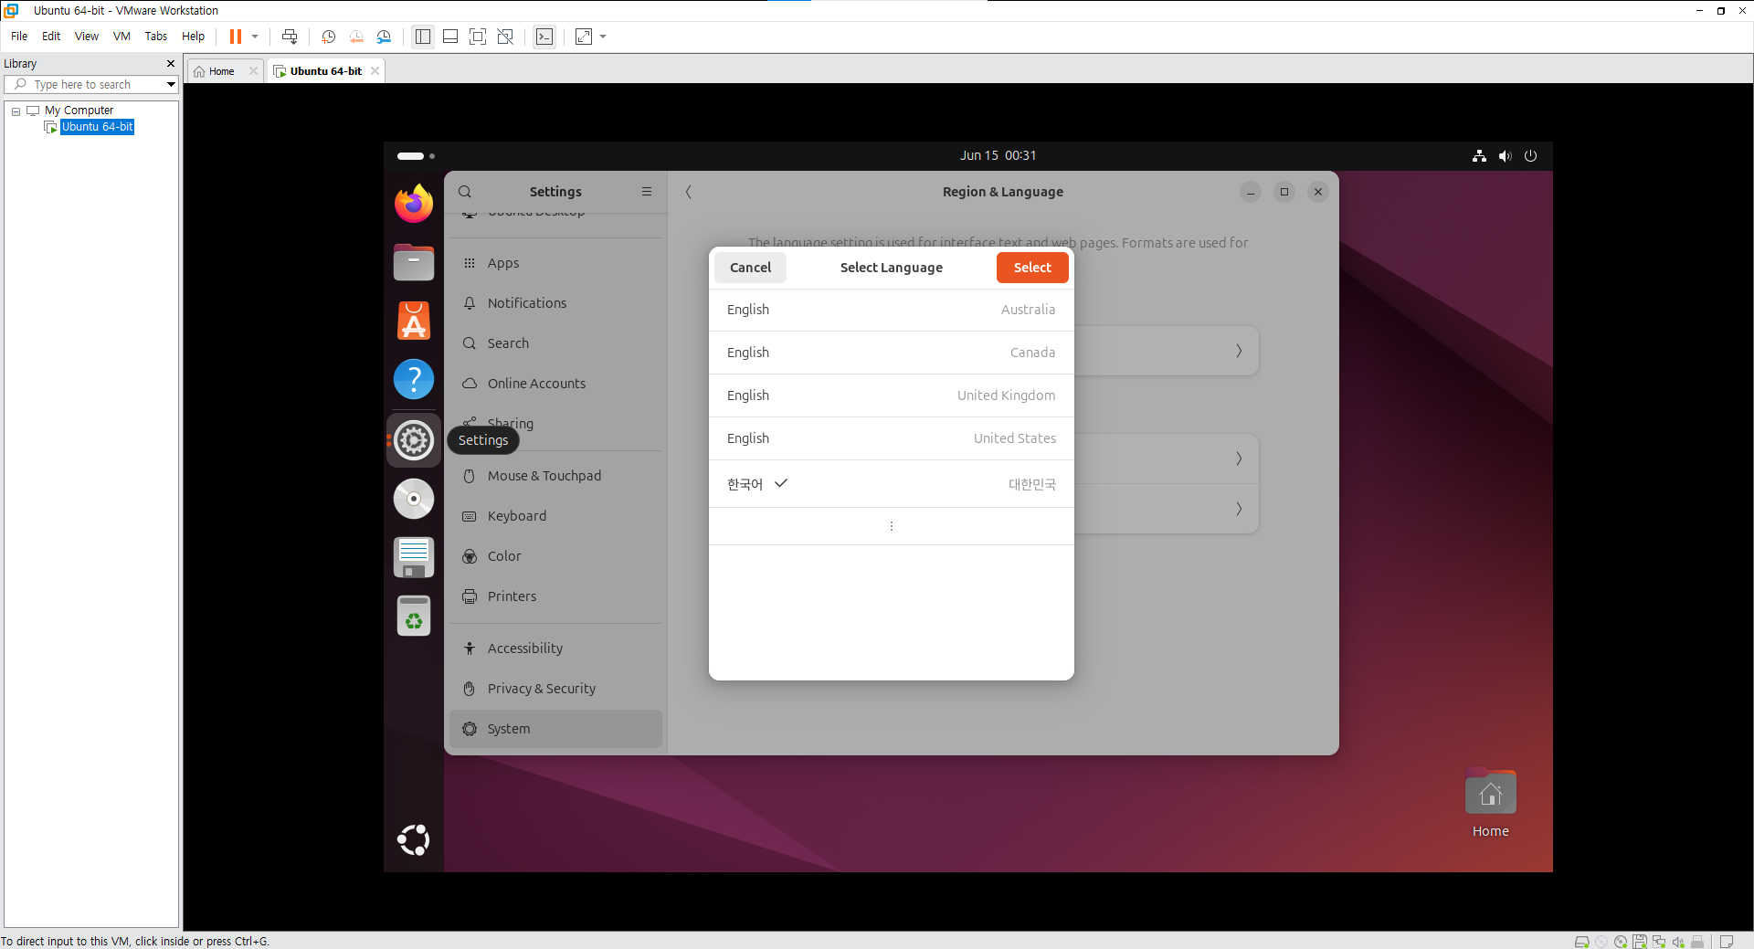Image resolution: width=1754 pixels, height=949 pixels.
Task: Open the Edit menu
Action: pos(51,37)
